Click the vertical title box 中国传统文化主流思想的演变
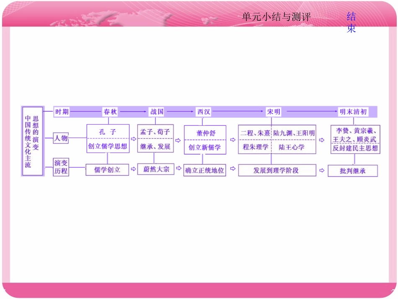398x299 pixels. coord(33,141)
